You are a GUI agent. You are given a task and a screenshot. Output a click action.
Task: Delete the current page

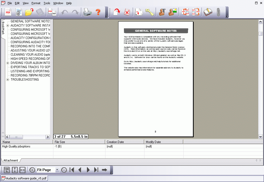click(x=127, y=12)
